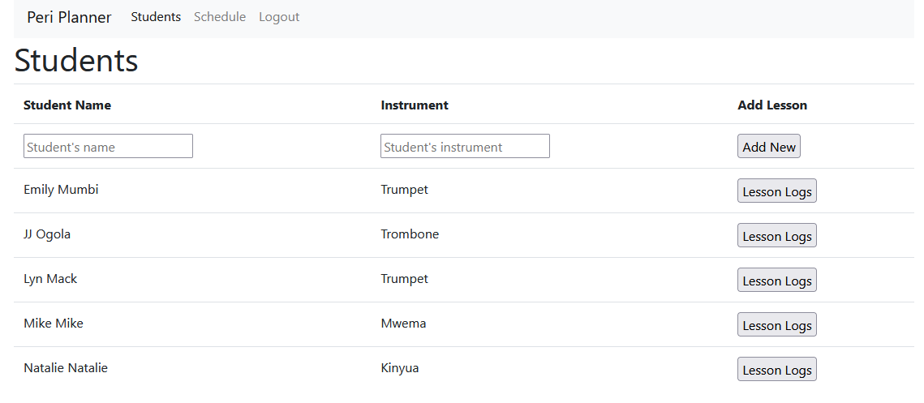
Task: Show Lesson Logs for Mike Mike
Action: coord(776,325)
